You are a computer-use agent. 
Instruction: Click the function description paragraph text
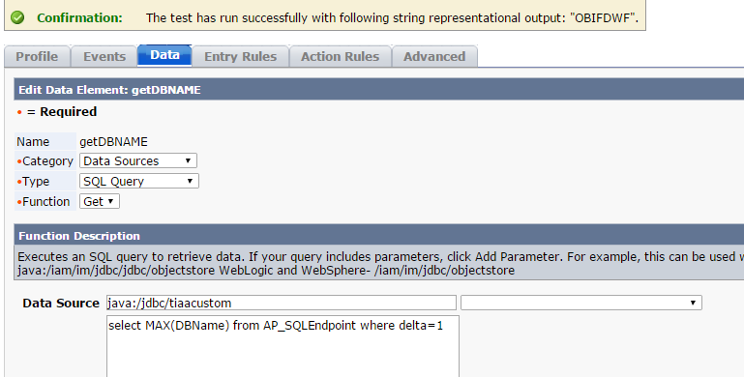380,264
